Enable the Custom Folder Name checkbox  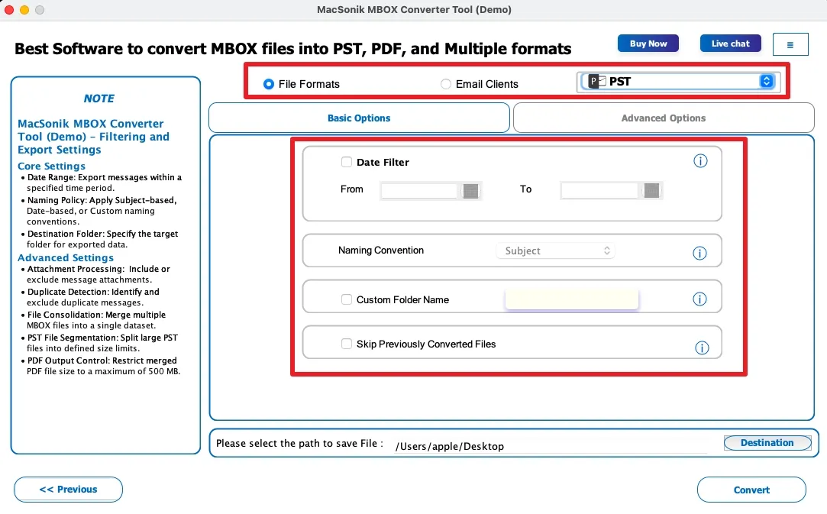pyautogui.click(x=347, y=299)
